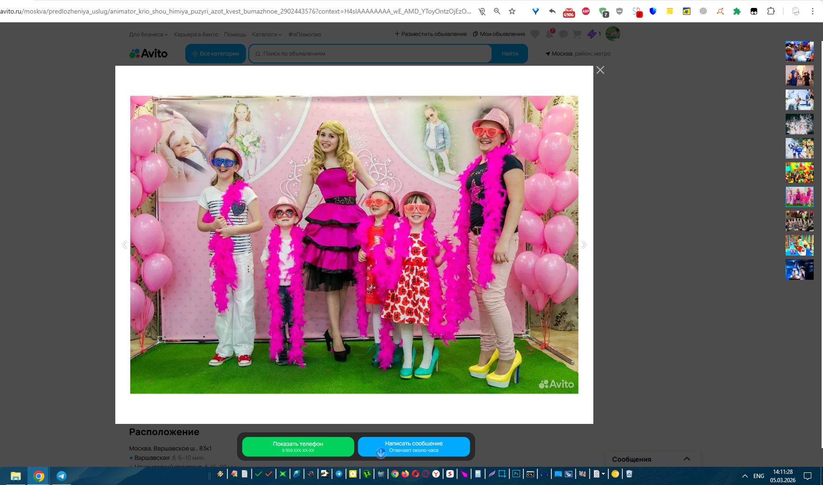Screen dimensions: 823x485
Task: Click the Написать сообщение button
Action: pyautogui.click(x=414, y=447)
